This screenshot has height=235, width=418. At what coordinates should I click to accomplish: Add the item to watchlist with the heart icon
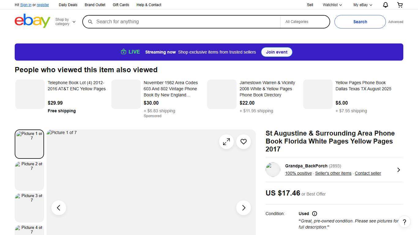click(x=244, y=142)
